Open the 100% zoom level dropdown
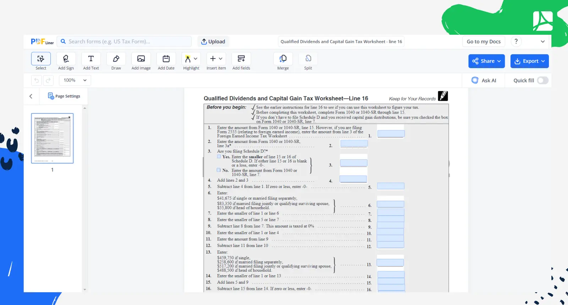 75,80
